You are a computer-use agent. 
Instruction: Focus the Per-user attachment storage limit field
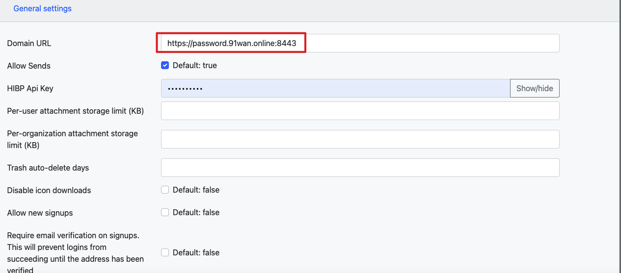[360, 111]
